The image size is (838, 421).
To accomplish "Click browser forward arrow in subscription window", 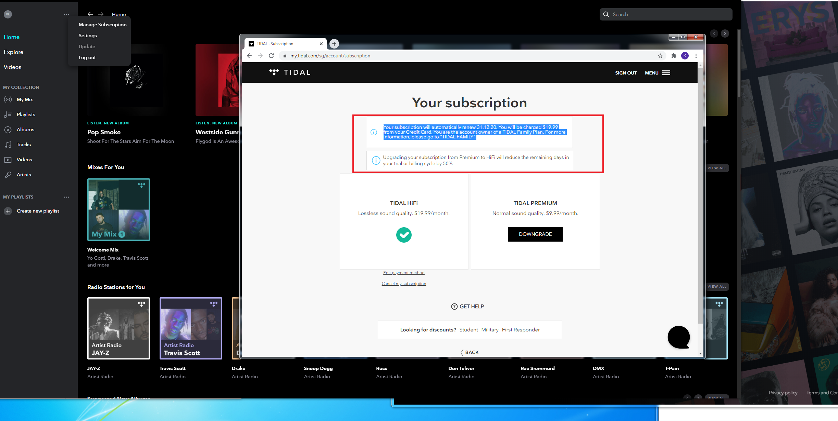I will tap(260, 56).
